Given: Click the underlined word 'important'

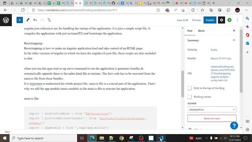Looking at the screenshot, I should (36, 84).
